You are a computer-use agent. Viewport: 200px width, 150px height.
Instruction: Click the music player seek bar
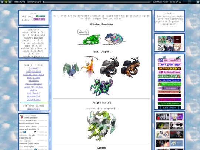[x=97, y=2]
